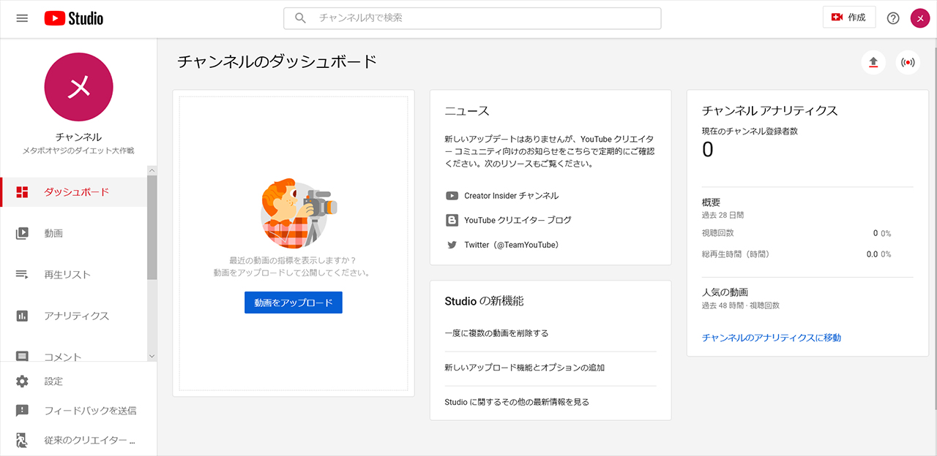Click the upload video arrow icon
937x456 pixels.
coord(873,63)
